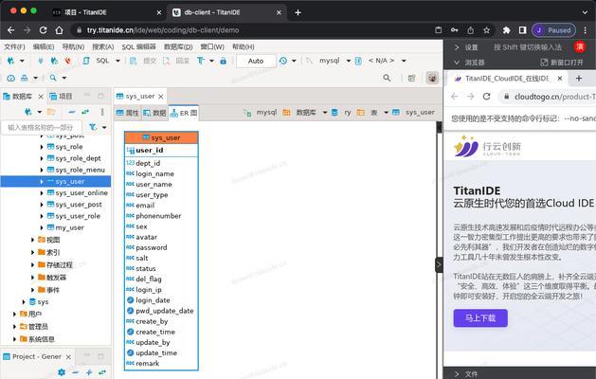Click the magnifier search tool icon
The image size is (596, 379).
[53, 78]
